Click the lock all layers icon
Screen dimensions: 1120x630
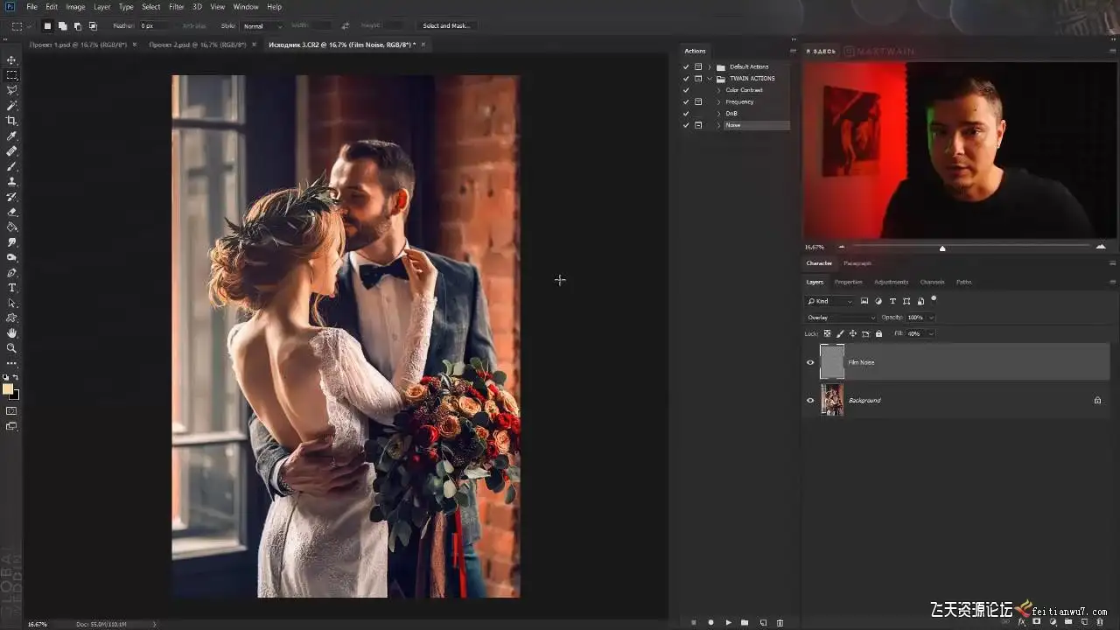click(878, 333)
